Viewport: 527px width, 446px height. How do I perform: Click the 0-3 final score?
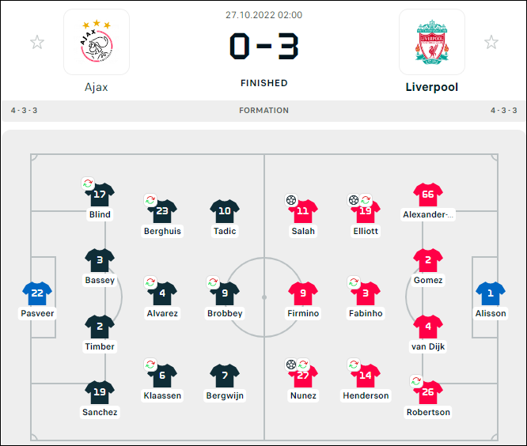[x=263, y=46]
